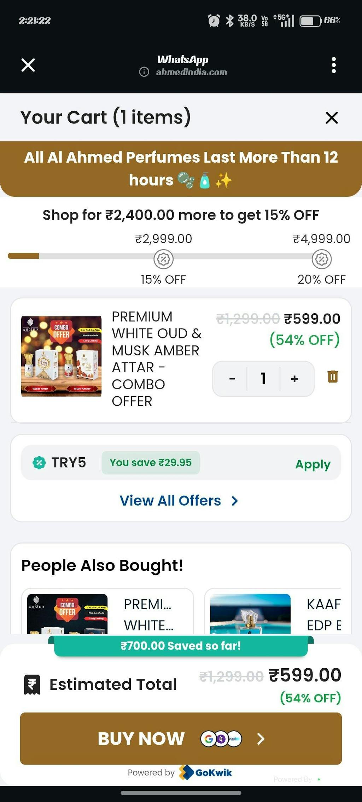
Task: Open the browser three-dot overflow menu
Action: (x=333, y=65)
